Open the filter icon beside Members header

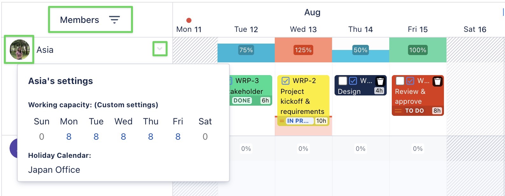pos(114,19)
